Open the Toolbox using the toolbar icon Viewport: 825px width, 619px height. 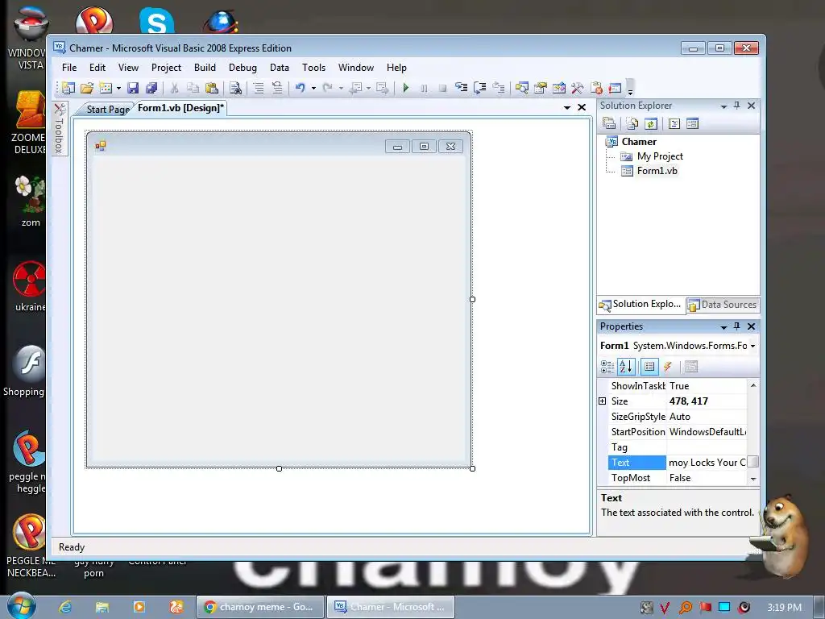tap(577, 88)
